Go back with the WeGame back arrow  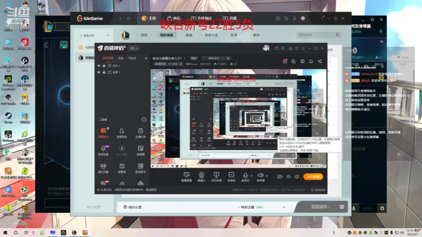coord(120,18)
